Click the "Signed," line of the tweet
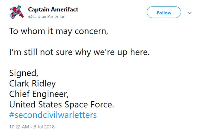 click(24, 73)
